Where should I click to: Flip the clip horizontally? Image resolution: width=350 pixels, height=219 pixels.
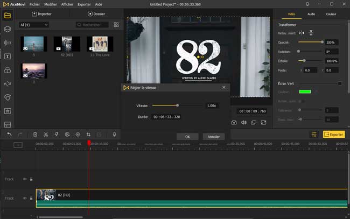click(302, 33)
